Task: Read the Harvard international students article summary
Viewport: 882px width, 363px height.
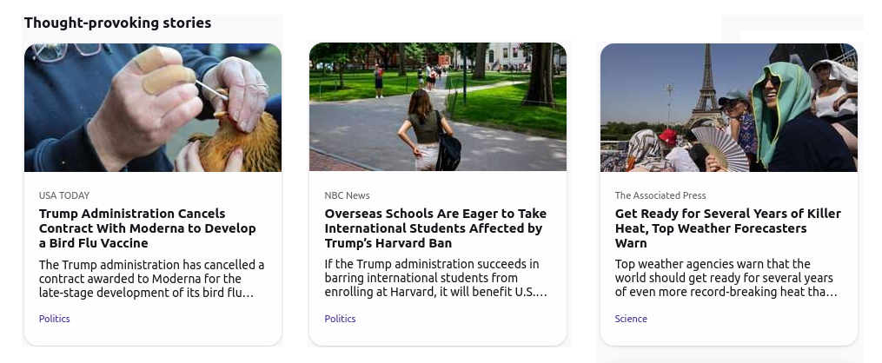Action: pyautogui.click(x=436, y=278)
